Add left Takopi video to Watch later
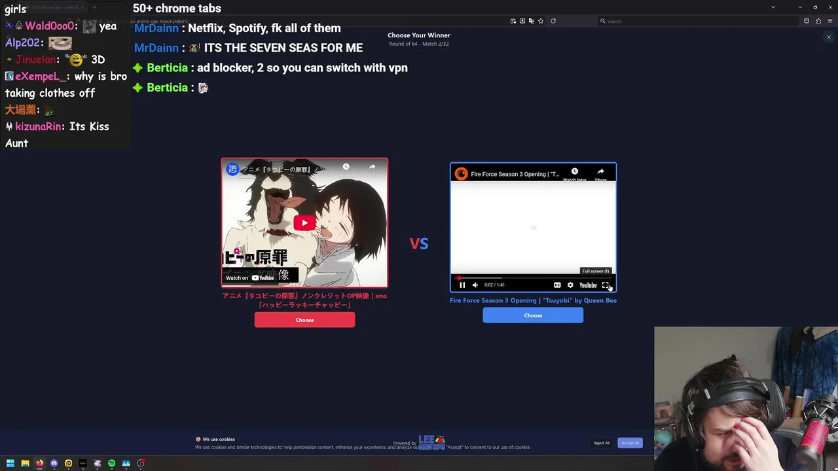838x471 pixels. [346, 169]
